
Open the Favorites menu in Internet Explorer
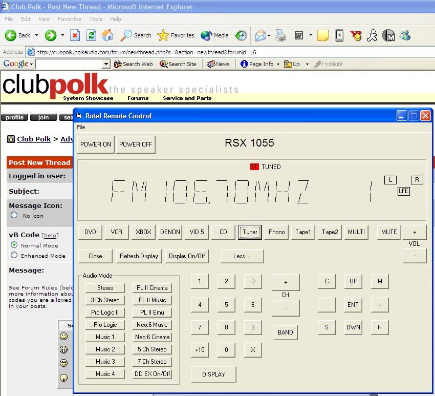[x=70, y=19]
